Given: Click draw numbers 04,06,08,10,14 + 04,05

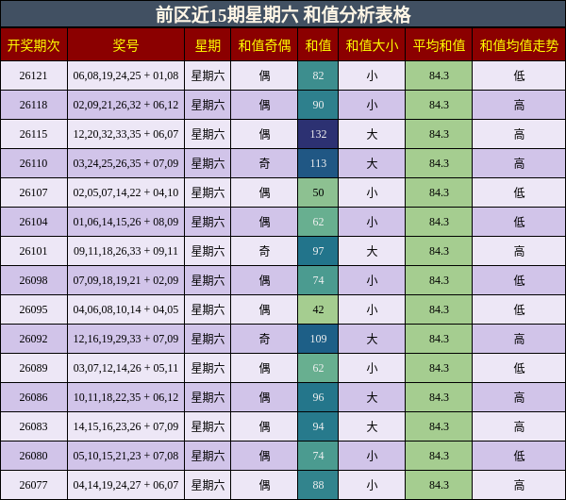Looking at the screenshot, I should (x=125, y=309).
